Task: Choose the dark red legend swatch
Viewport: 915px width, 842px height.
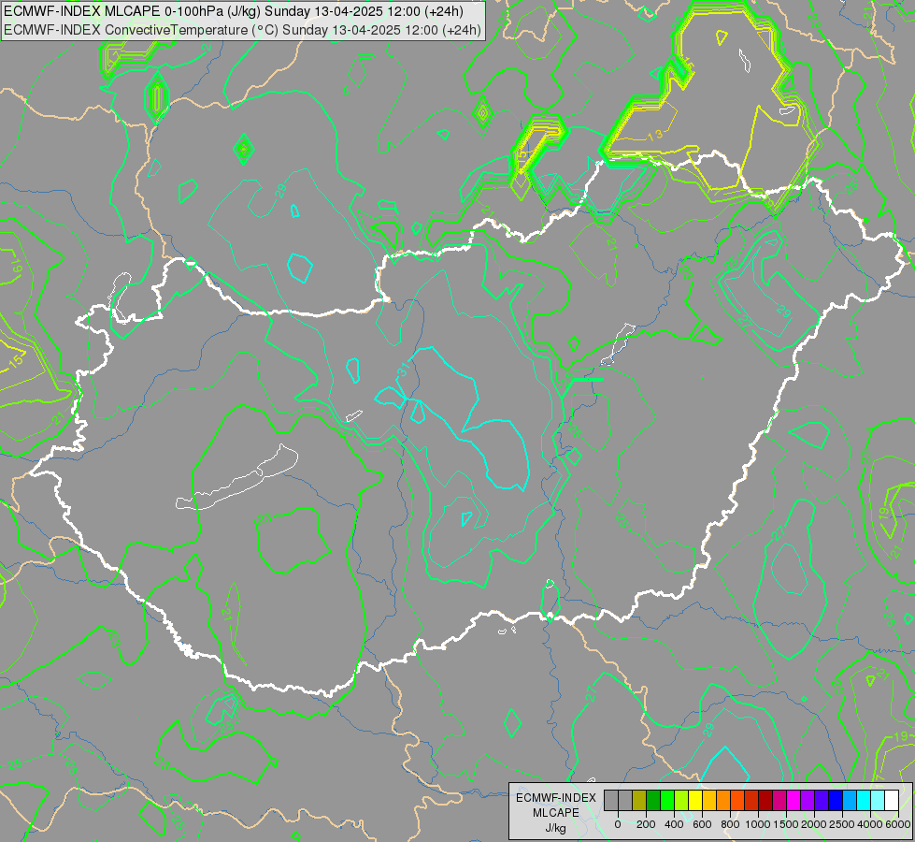Action: [766, 800]
